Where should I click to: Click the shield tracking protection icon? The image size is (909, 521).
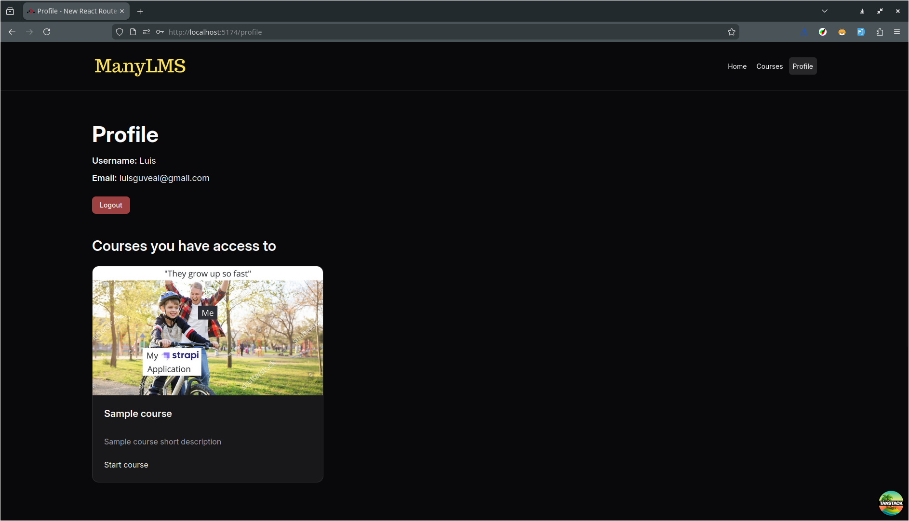point(119,32)
